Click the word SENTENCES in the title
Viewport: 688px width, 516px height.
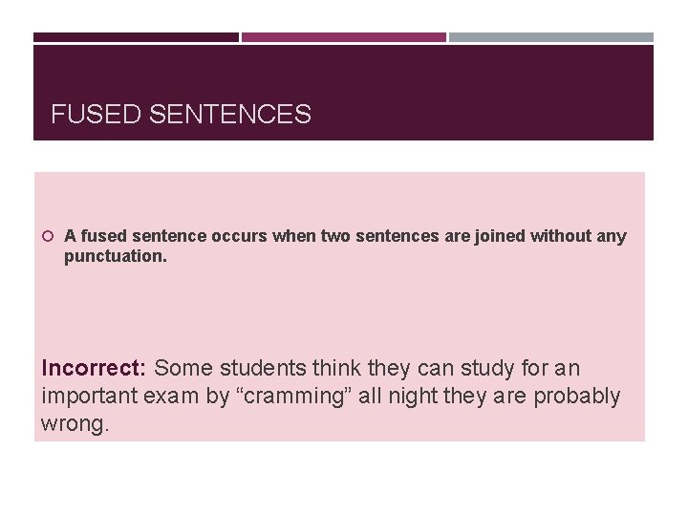[230, 114]
